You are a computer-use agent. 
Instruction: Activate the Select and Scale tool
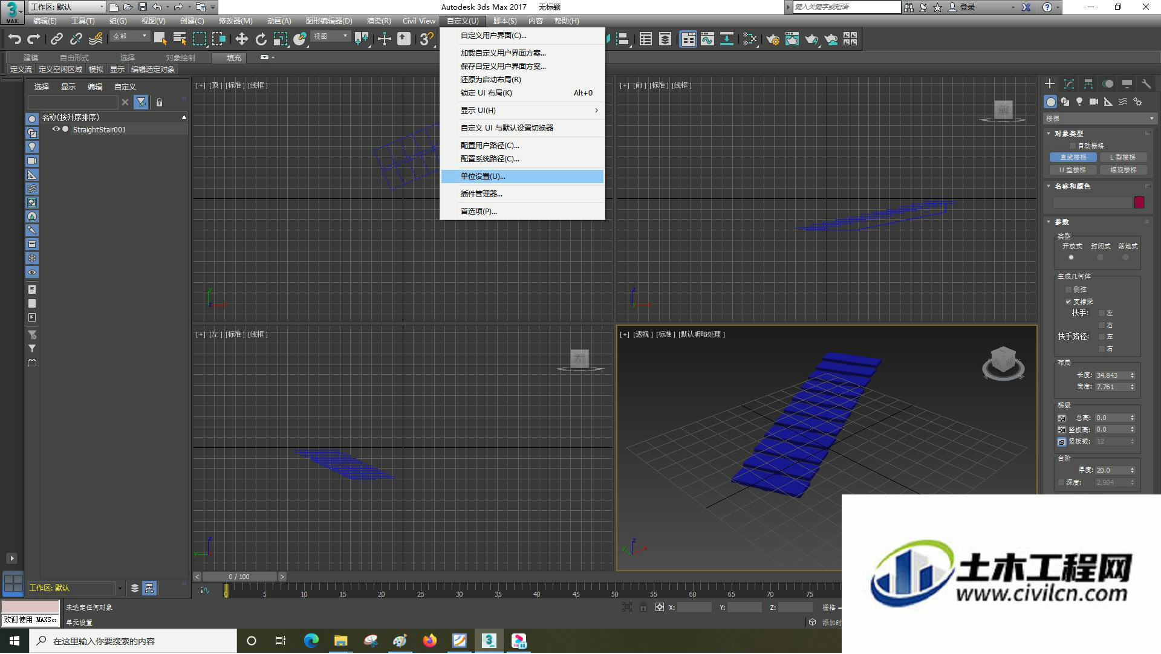[280, 39]
